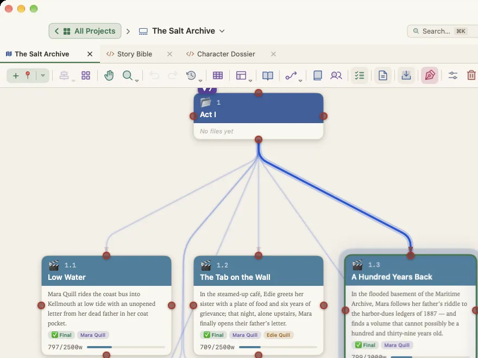Click the Edie Quill character tag
This screenshot has width=478, height=358.
pos(278,335)
